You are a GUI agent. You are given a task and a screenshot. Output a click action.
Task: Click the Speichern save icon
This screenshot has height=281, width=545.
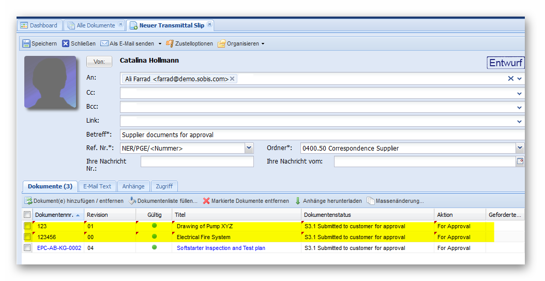pos(26,43)
